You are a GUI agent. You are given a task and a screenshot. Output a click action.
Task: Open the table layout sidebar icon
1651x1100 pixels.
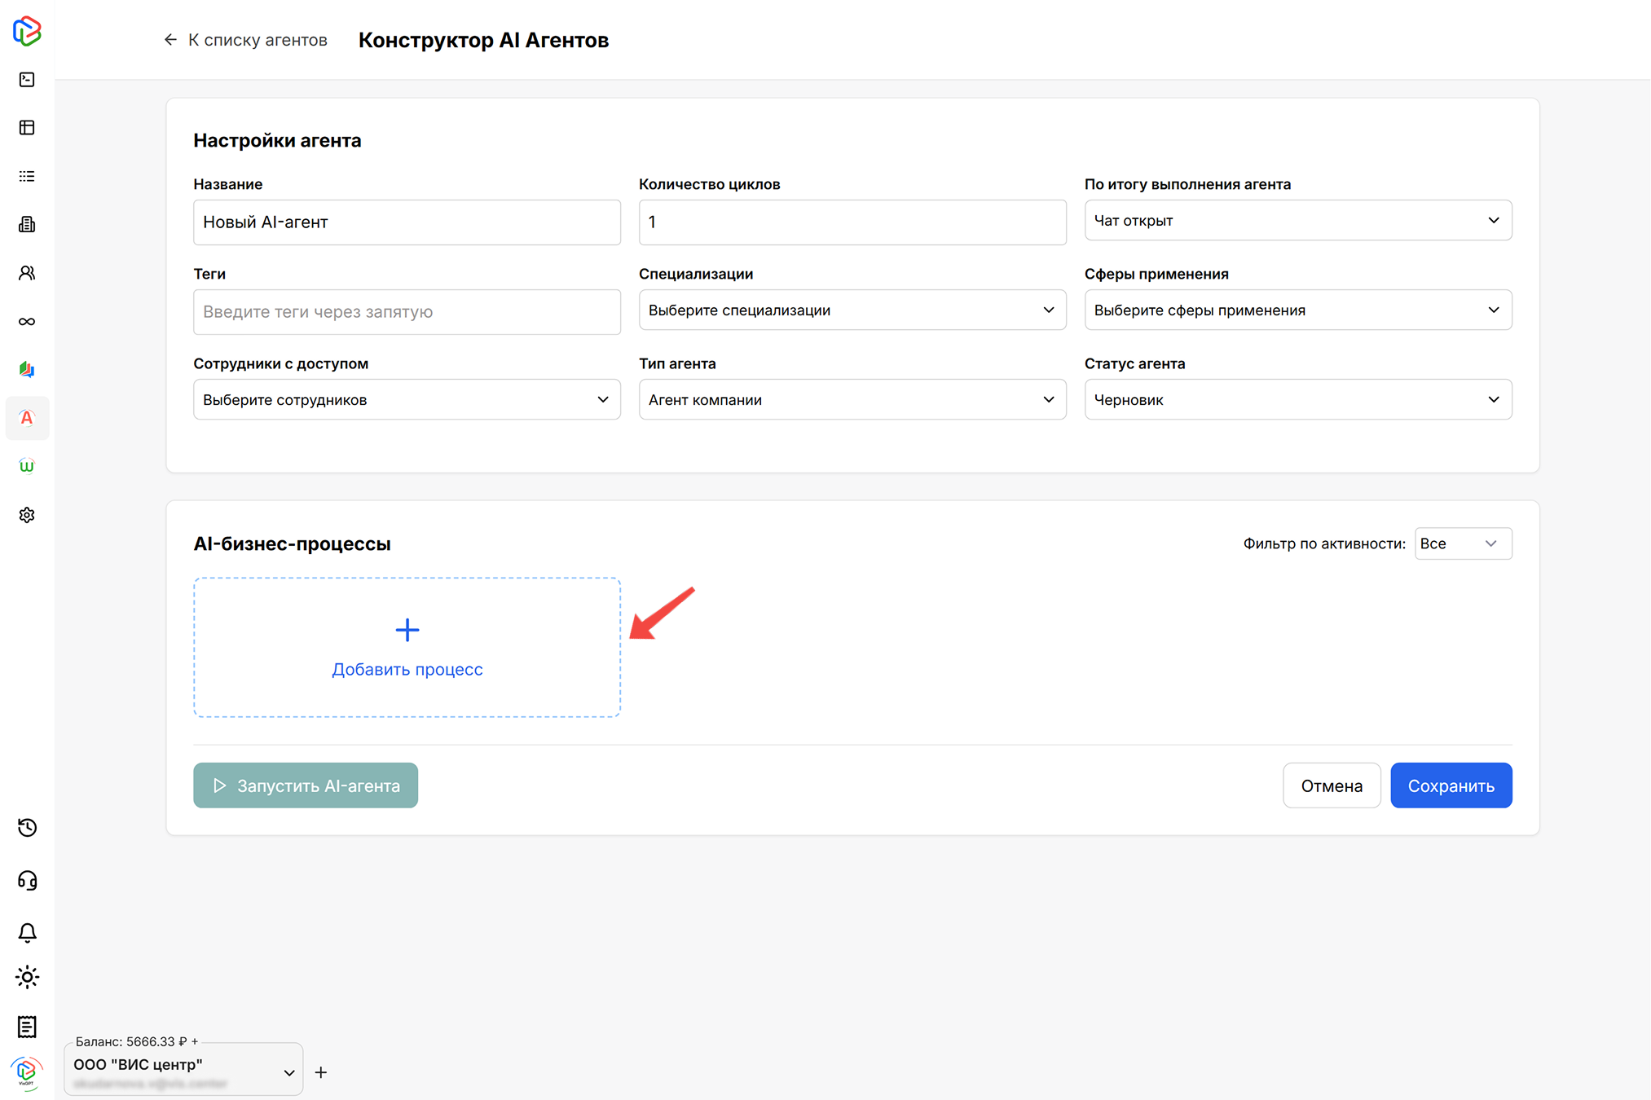tap(27, 128)
